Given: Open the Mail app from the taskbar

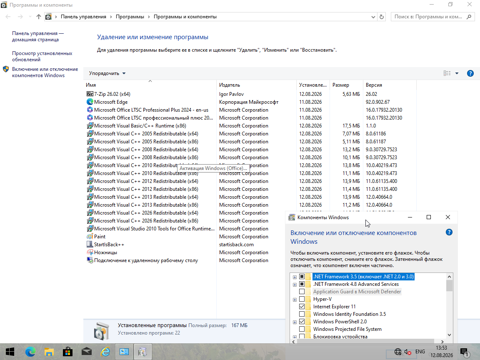Looking at the screenshot, I should [x=87, y=352].
